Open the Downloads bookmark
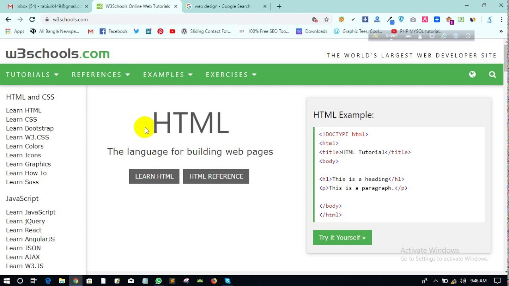This screenshot has height=286, width=509. click(x=312, y=31)
